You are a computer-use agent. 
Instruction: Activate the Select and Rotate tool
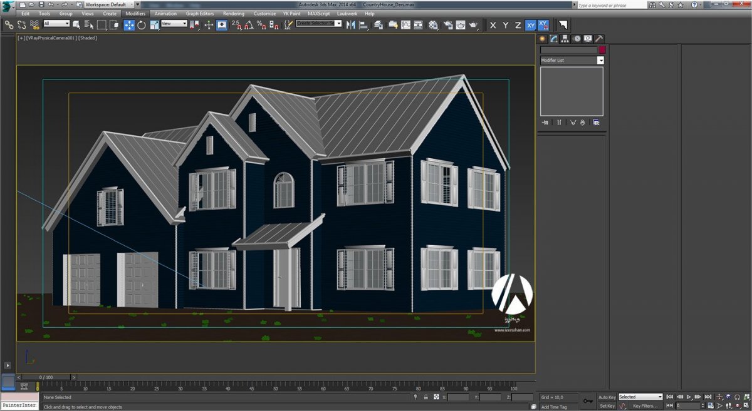(141, 25)
